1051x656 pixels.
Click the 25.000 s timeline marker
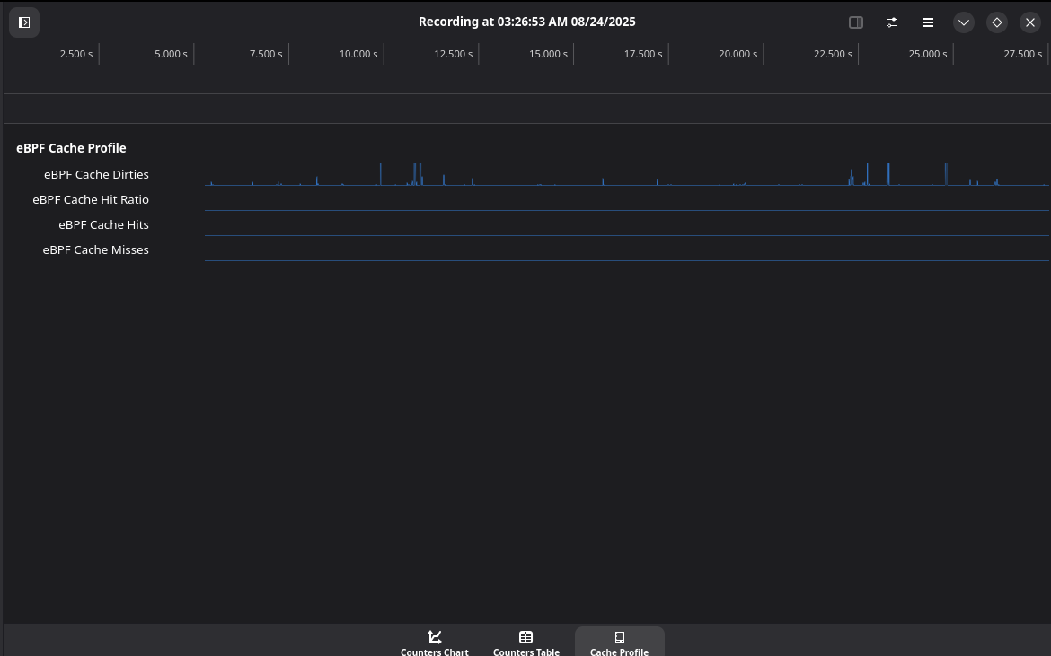point(928,54)
